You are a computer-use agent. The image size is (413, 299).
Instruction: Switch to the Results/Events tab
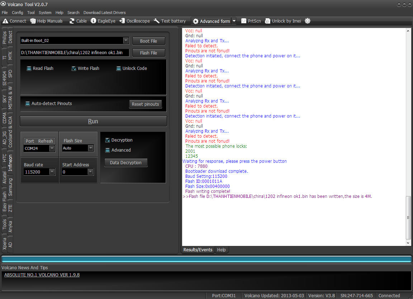pos(198,250)
